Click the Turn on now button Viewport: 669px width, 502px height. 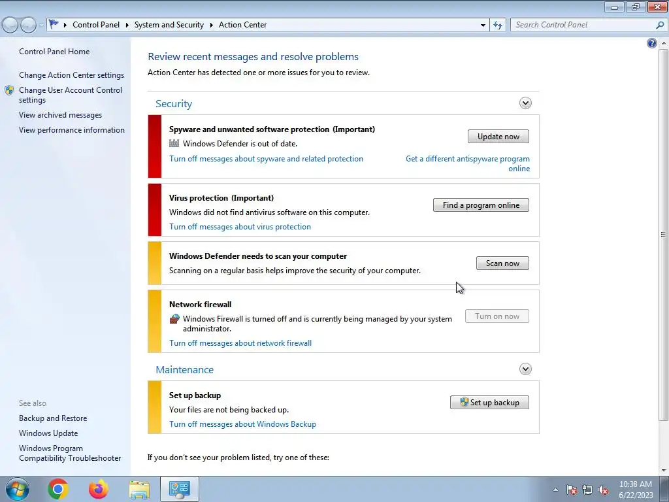497,316
